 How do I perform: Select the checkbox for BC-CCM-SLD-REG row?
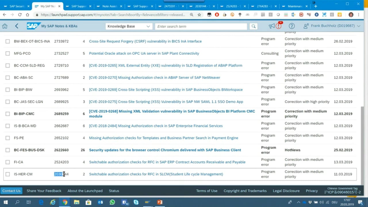click(8, 66)
